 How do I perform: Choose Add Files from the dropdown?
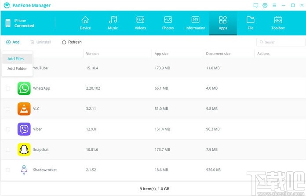(x=17, y=59)
